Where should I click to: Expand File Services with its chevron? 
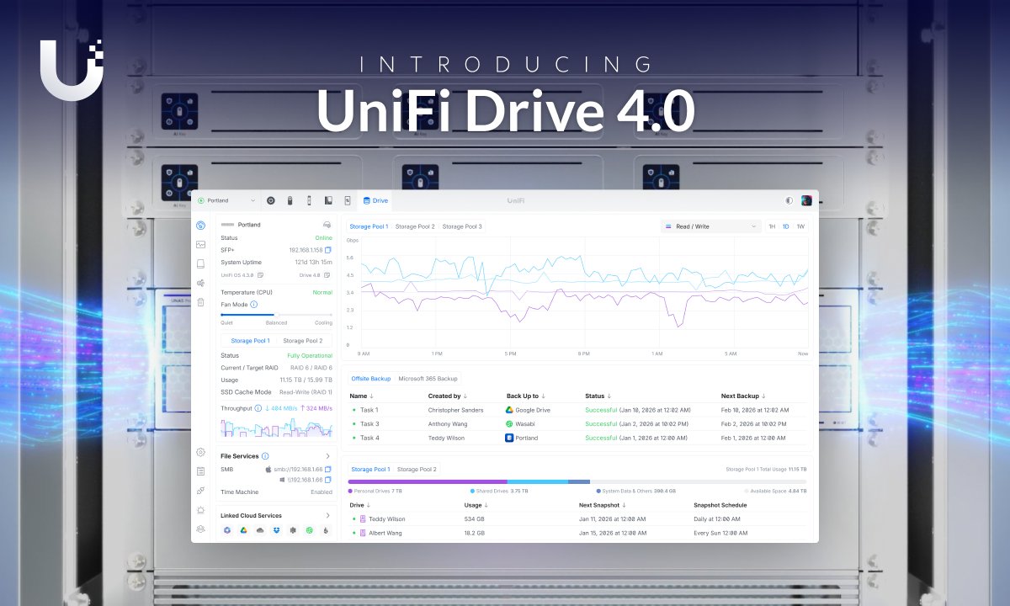point(327,456)
